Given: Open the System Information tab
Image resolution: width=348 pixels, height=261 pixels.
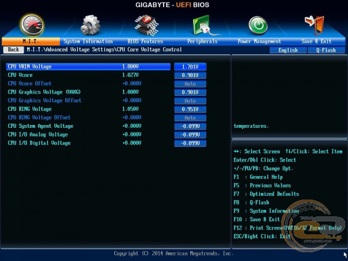Looking at the screenshot, I should (88, 41).
